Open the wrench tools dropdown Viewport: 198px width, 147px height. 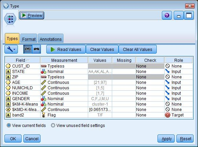tap(11, 49)
